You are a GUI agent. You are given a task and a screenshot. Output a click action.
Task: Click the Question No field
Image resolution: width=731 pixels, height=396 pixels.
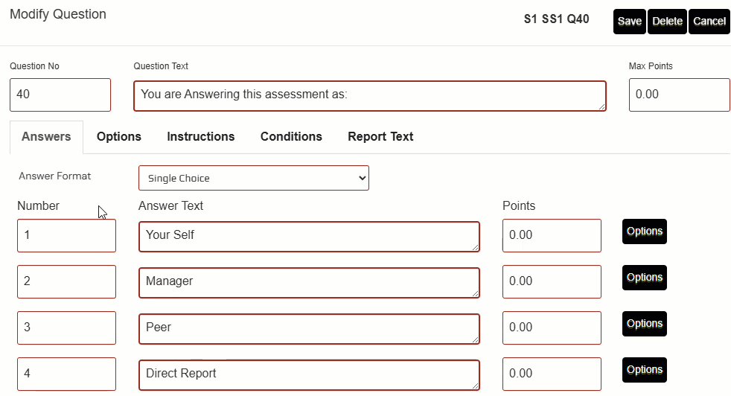[60, 95]
